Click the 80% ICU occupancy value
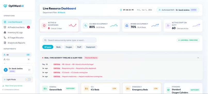Image resolution: width=208 pixels, height=94 pixels. click(x=92, y=27)
